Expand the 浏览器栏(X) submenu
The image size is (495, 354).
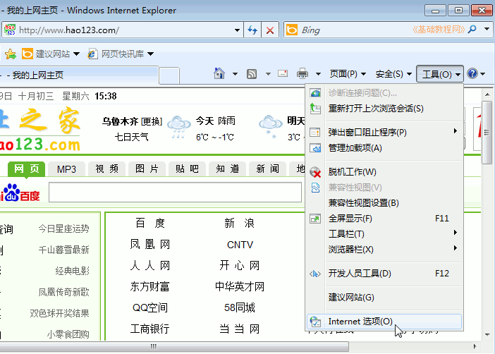point(384,250)
